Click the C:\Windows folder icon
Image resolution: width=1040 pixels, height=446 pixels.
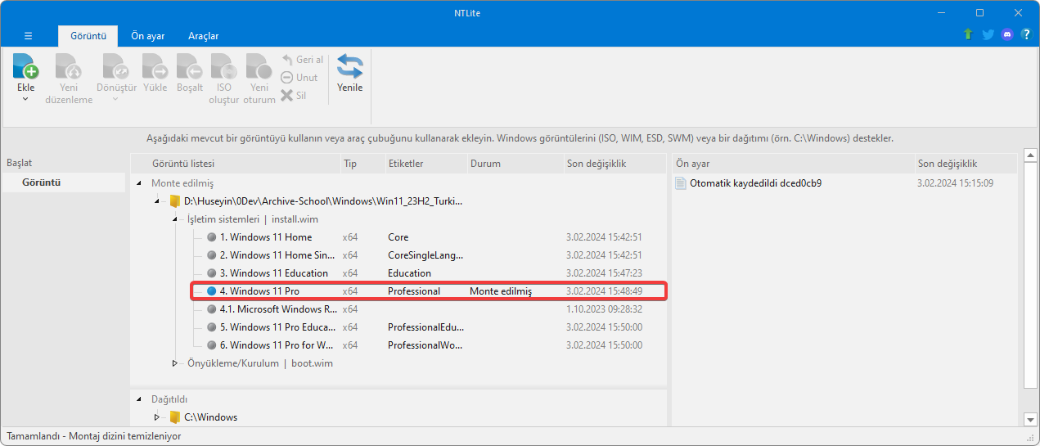point(174,417)
